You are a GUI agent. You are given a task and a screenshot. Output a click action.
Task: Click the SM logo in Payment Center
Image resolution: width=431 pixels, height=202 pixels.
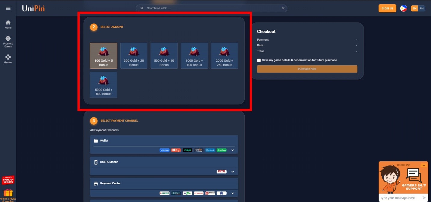pos(222,193)
